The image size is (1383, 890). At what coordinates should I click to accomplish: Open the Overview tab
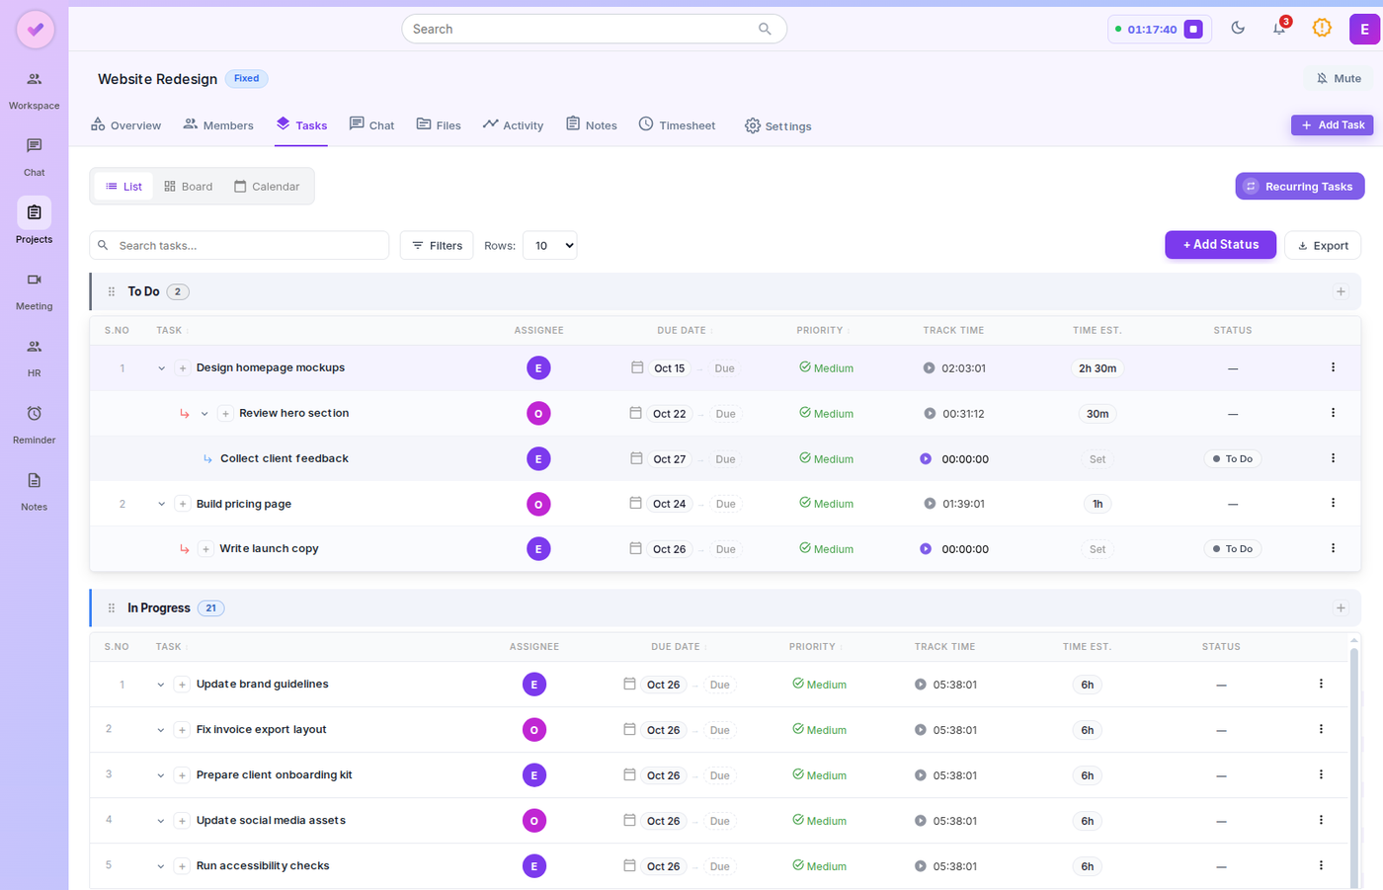tap(125, 125)
